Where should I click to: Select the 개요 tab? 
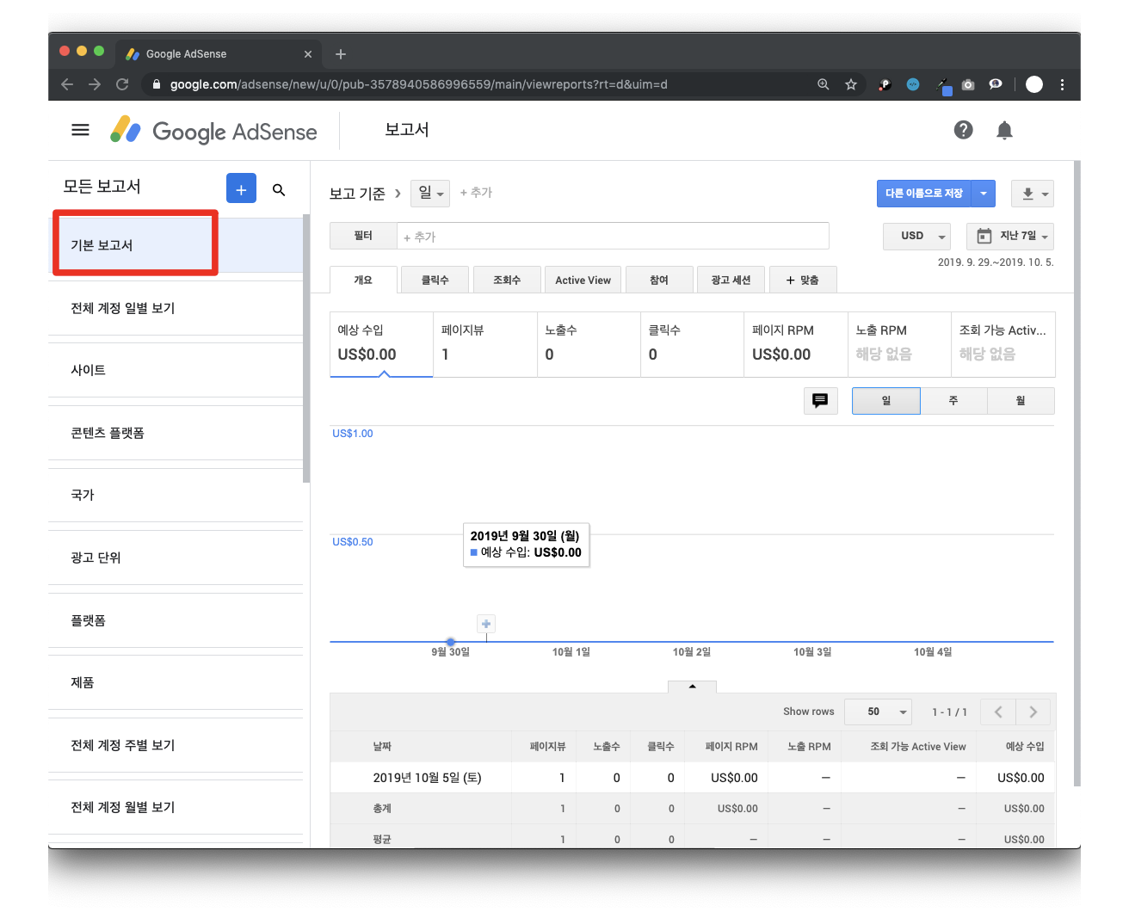point(363,280)
